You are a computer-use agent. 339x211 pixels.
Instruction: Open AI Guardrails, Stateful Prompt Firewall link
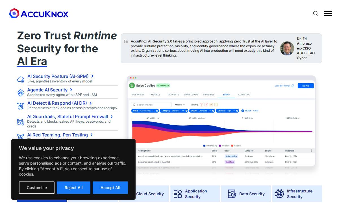point(68,116)
